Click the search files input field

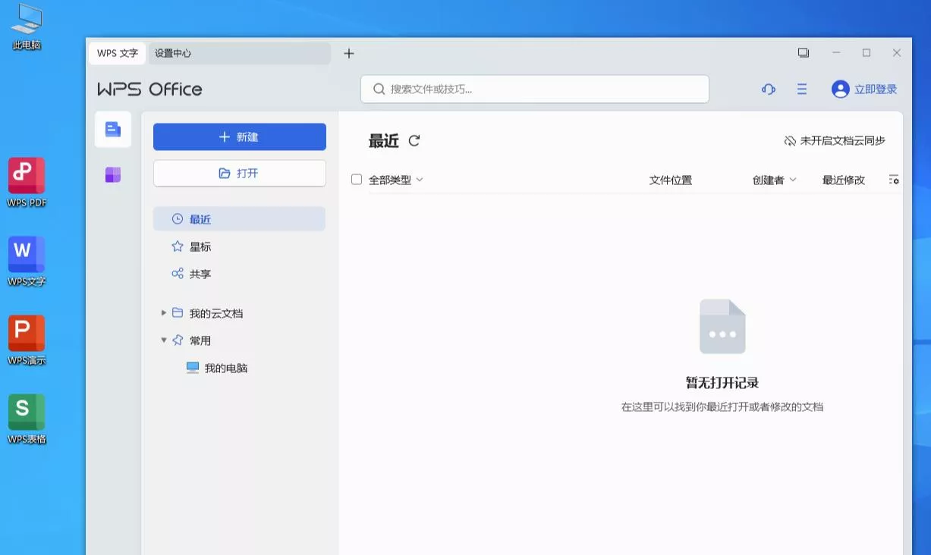coord(534,89)
